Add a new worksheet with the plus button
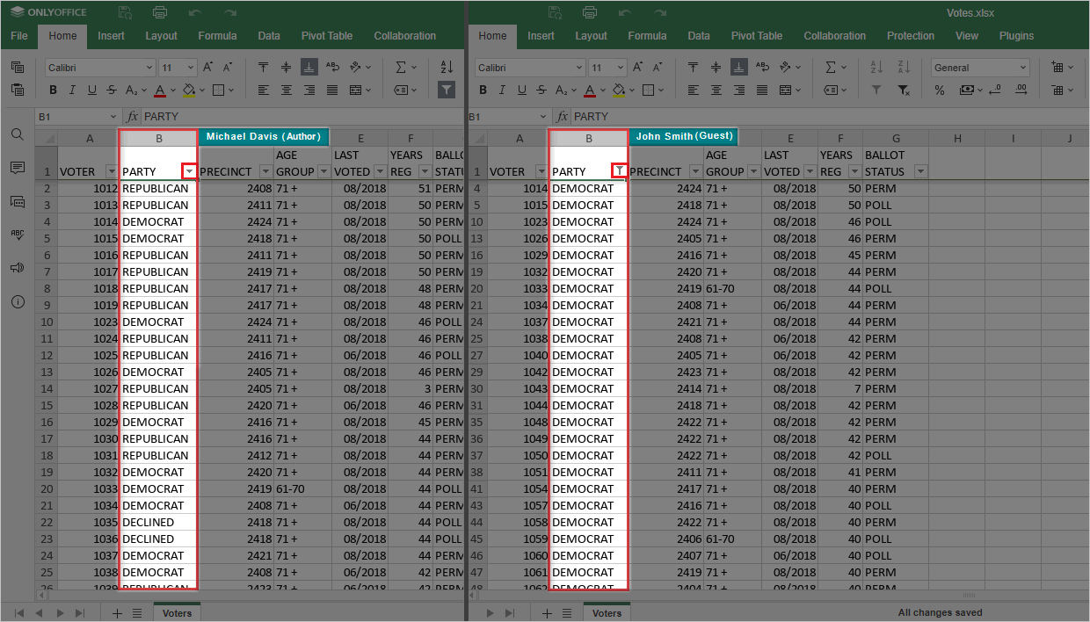The image size is (1090, 622). click(117, 612)
